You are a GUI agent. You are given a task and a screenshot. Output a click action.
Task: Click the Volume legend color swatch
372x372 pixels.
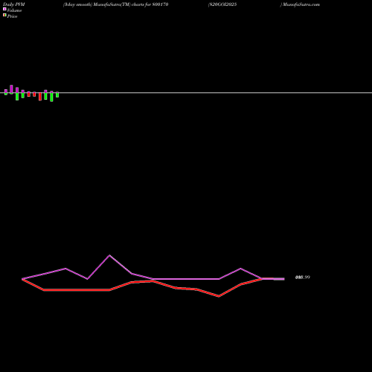pyautogui.click(x=4, y=9)
